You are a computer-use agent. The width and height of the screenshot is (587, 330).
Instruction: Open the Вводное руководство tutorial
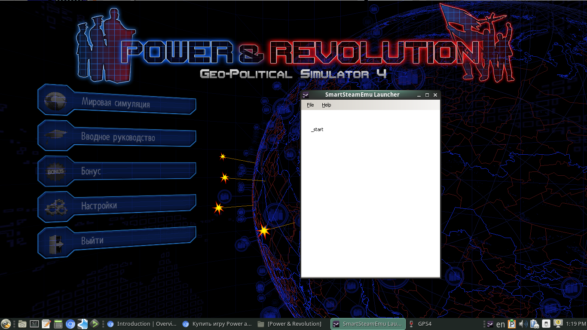[x=117, y=135]
